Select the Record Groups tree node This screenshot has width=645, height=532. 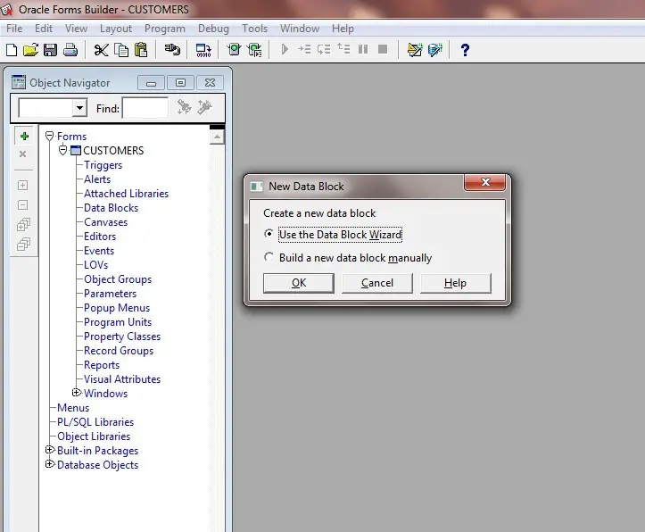click(119, 351)
